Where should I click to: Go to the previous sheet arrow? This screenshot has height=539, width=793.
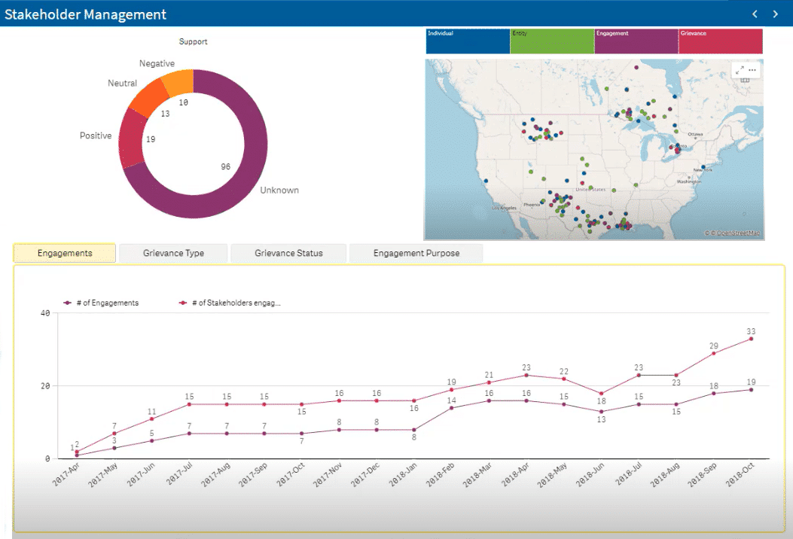755,14
